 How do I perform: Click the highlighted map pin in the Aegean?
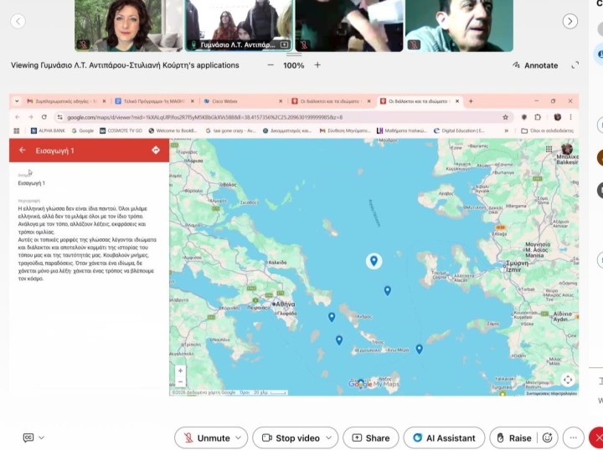coord(374,261)
